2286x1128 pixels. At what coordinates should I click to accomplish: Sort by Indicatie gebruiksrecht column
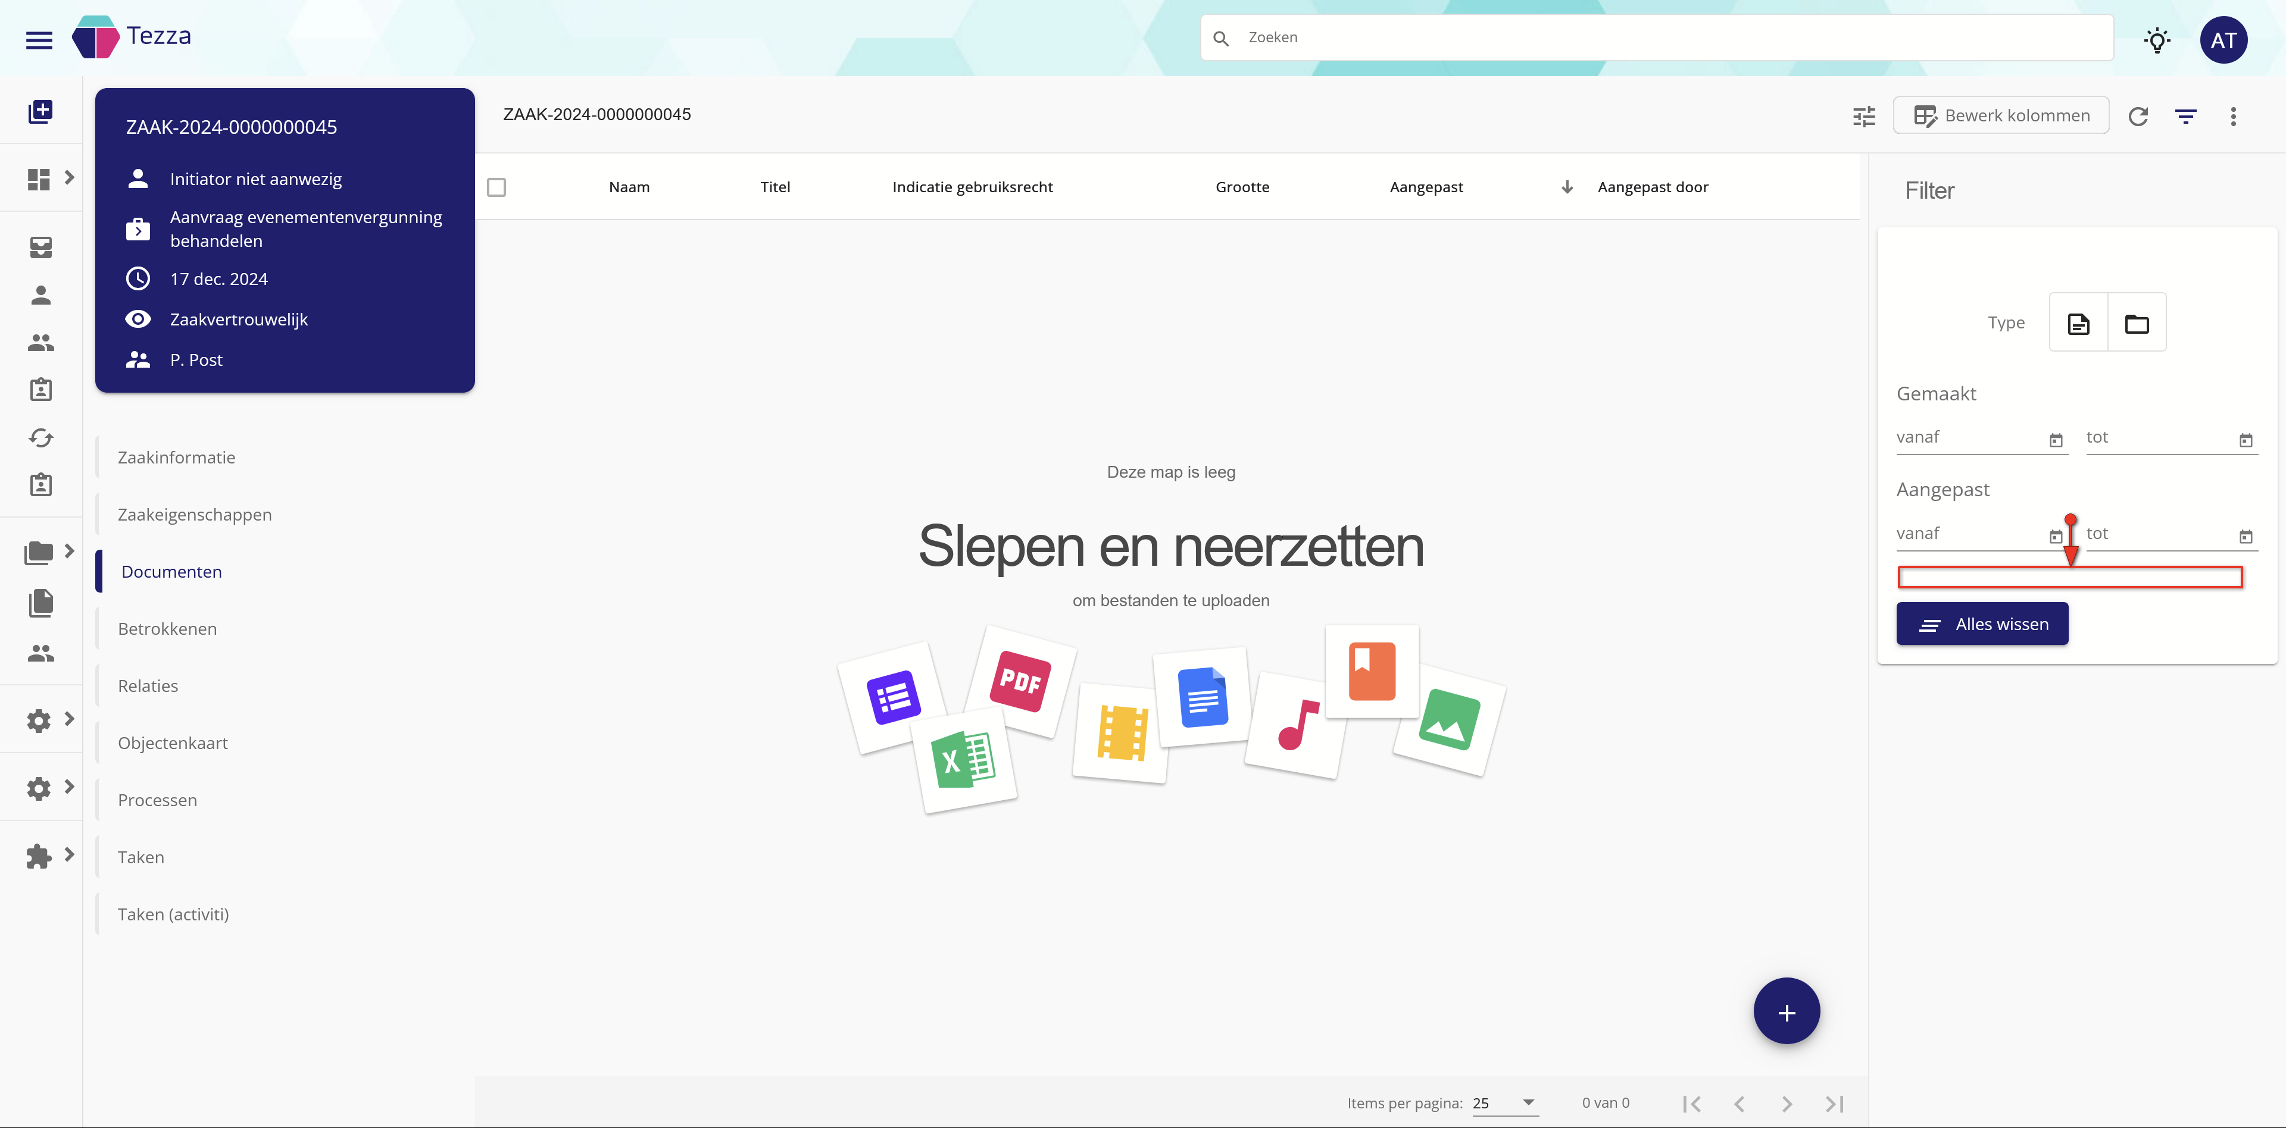coord(973,187)
